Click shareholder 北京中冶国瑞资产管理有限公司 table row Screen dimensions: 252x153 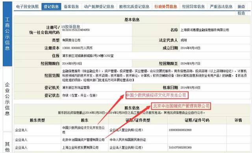click(132, 140)
